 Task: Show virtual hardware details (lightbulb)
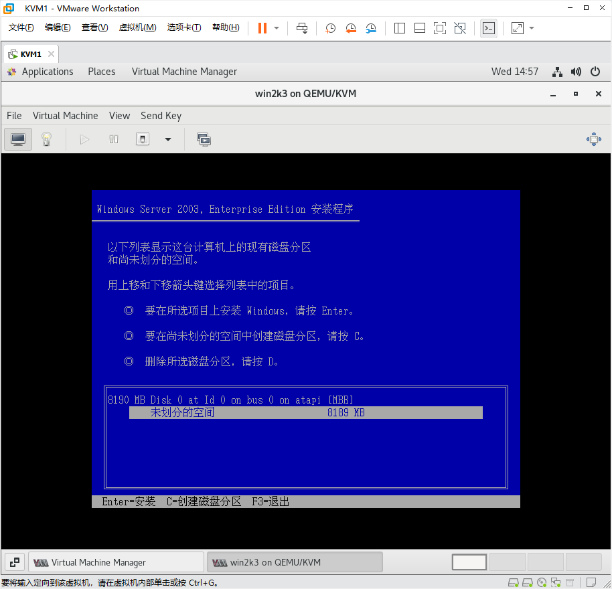pos(46,139)
